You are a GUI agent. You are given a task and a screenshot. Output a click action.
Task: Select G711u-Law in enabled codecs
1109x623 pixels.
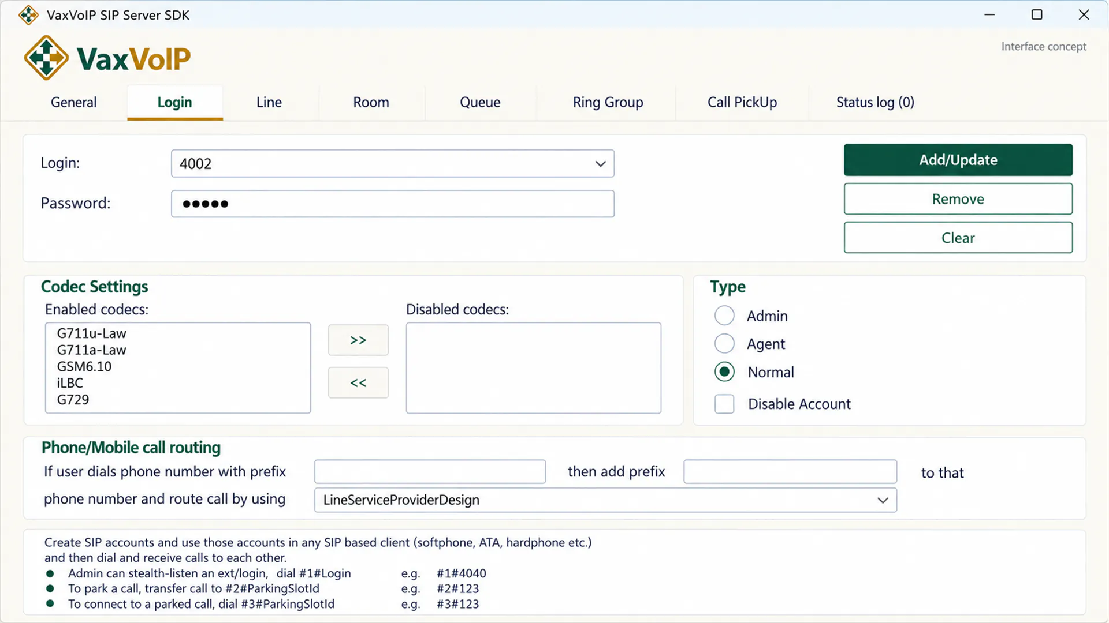tap(91, 333)
